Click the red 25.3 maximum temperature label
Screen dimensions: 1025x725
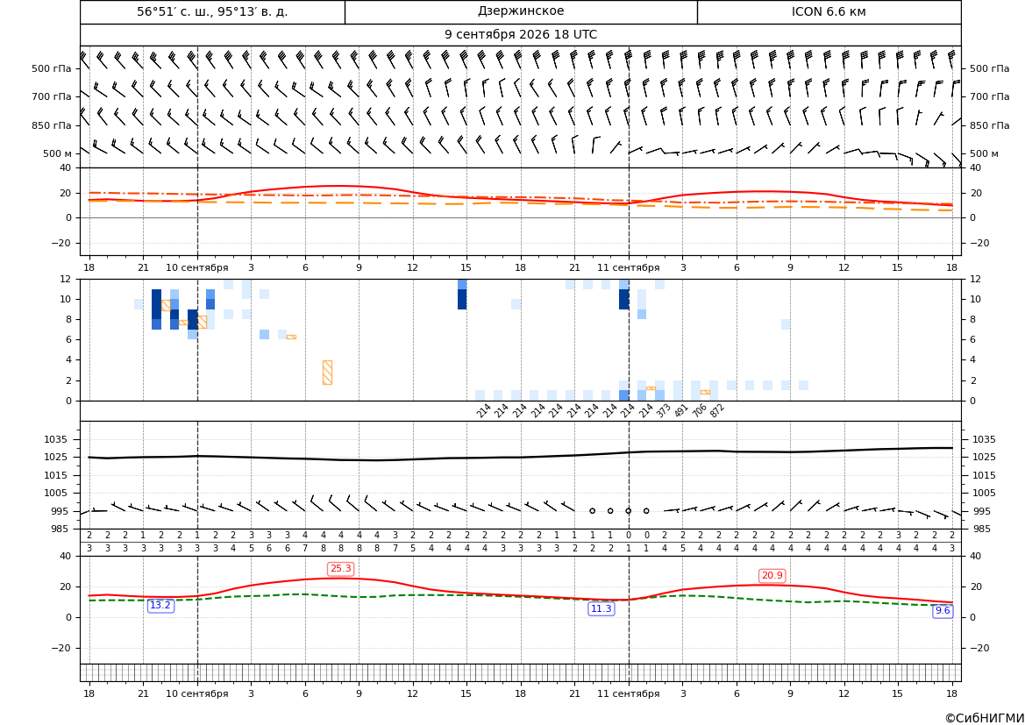[x=340, y=569]
